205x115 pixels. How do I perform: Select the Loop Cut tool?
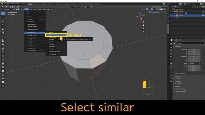pyautogui.click(x=3, y=56)
